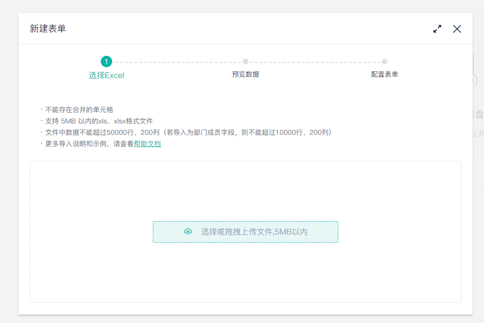Click the step 1 numbered circle
The height and width of the screenshot is (323, 484).
pos(106,61)
